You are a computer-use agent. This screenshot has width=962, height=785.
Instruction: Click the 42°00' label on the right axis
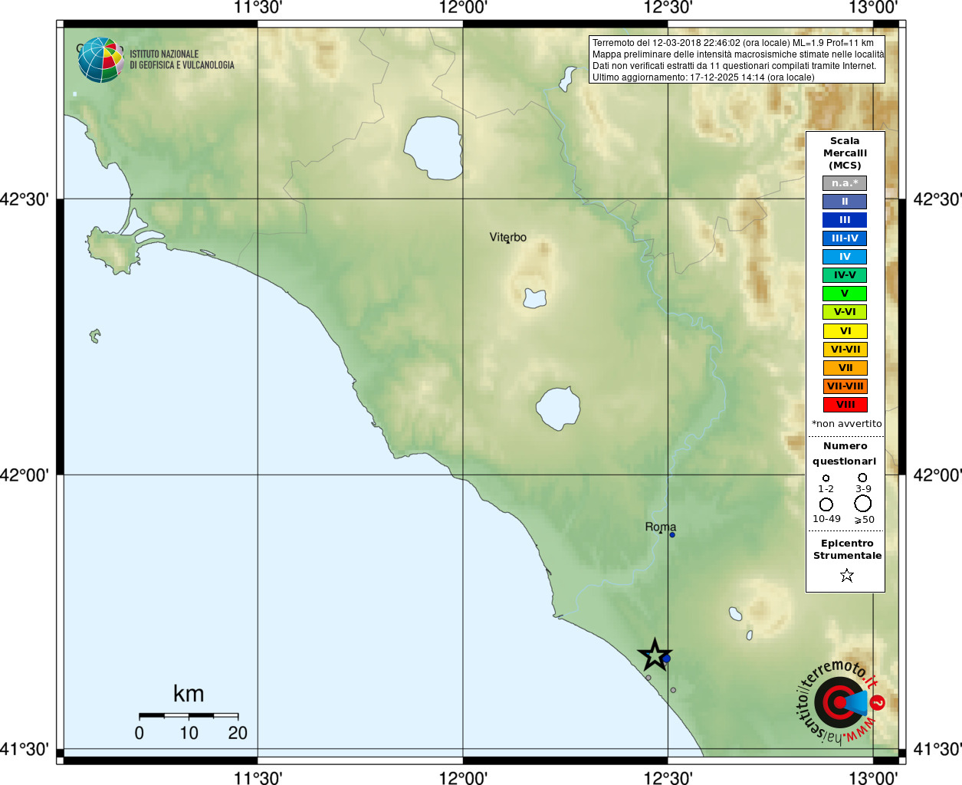point(937,475)
